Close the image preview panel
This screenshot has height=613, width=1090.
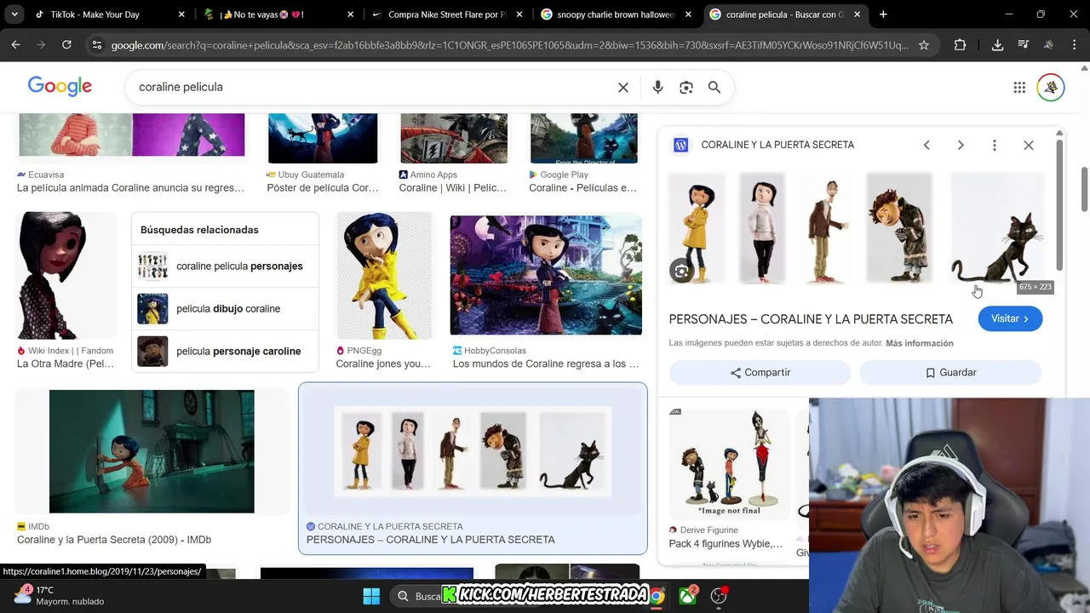click(1029, 145)
